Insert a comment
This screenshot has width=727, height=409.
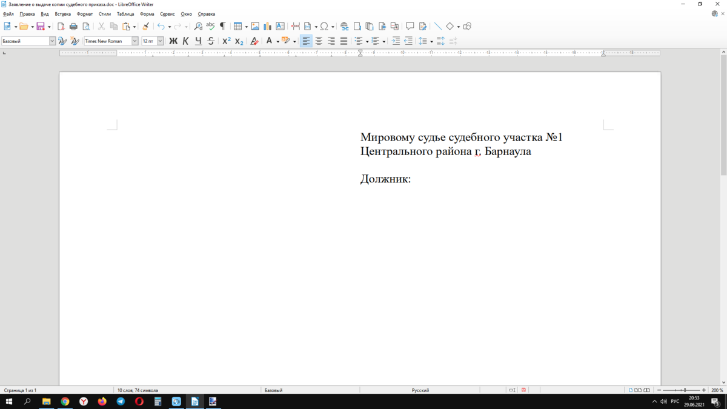410,27
